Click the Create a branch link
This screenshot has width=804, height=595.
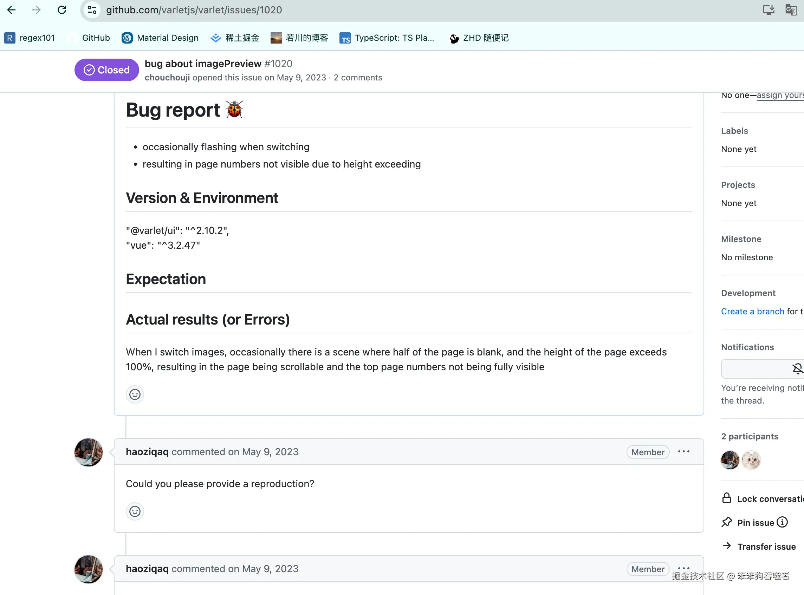[752, 311]
